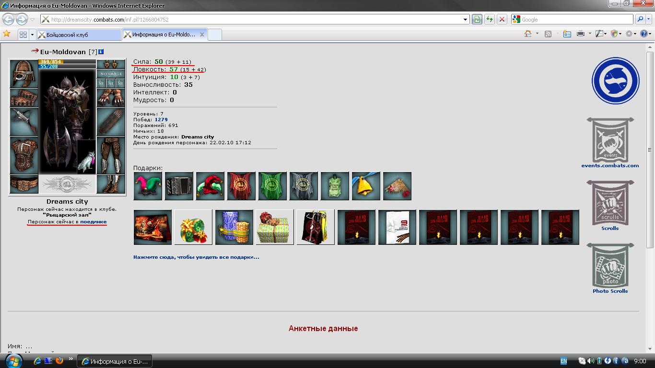Viewport: 655px width, 368px height.
Task: Click the gray cloak gift
Action: pos(304,186)
